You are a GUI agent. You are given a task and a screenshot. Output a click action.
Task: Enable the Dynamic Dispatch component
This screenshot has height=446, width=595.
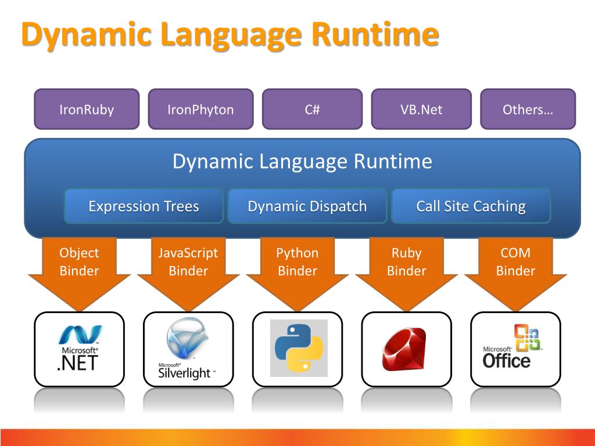point(307,206)
